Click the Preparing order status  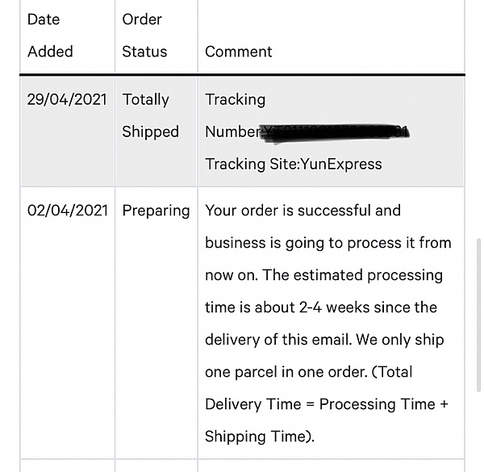(156, 211)
